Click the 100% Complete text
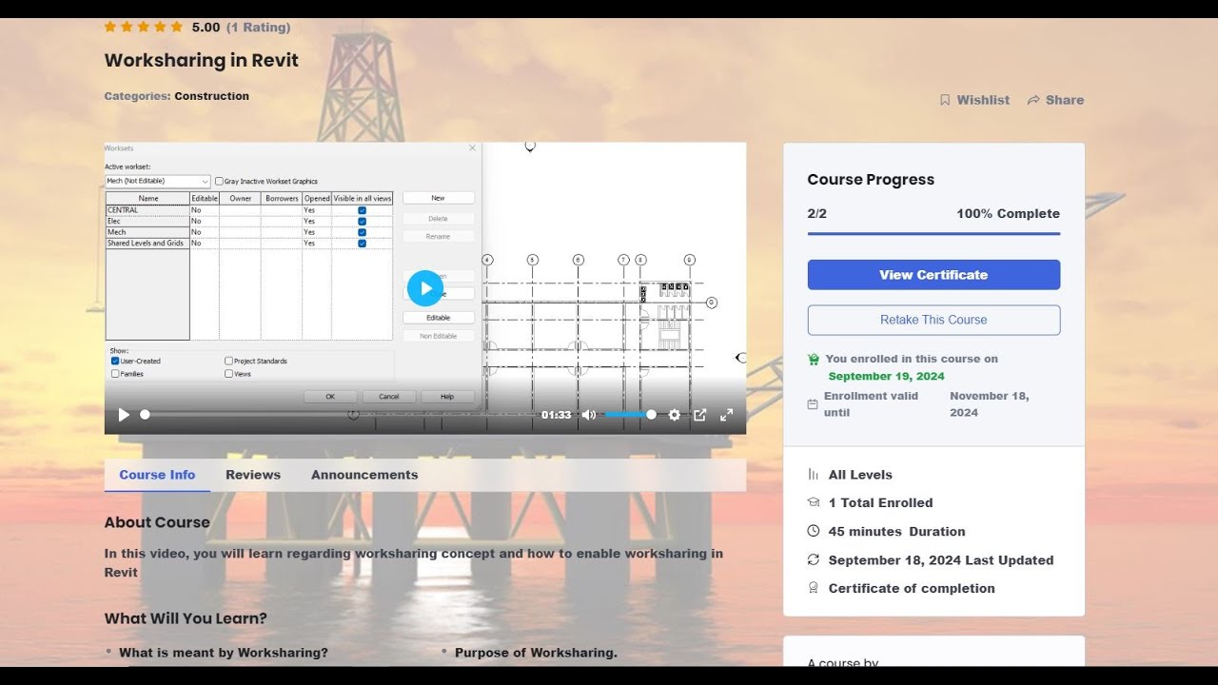 (1008, 214)
